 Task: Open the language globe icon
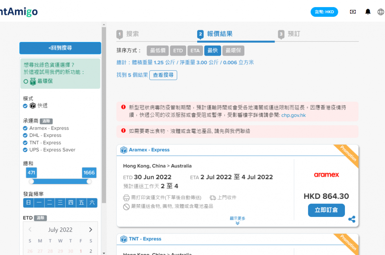point(381,12)
